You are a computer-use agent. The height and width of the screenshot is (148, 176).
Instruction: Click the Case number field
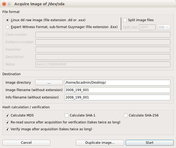point(103,35)
